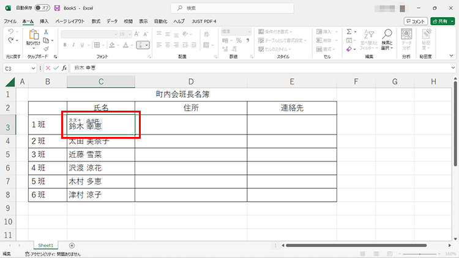The image size is (459, 258).
Task: Click the AutoSum sigma icon
Action: click(349, 32)
